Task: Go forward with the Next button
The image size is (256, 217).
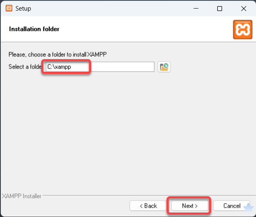Action: (x=190, y=206)
